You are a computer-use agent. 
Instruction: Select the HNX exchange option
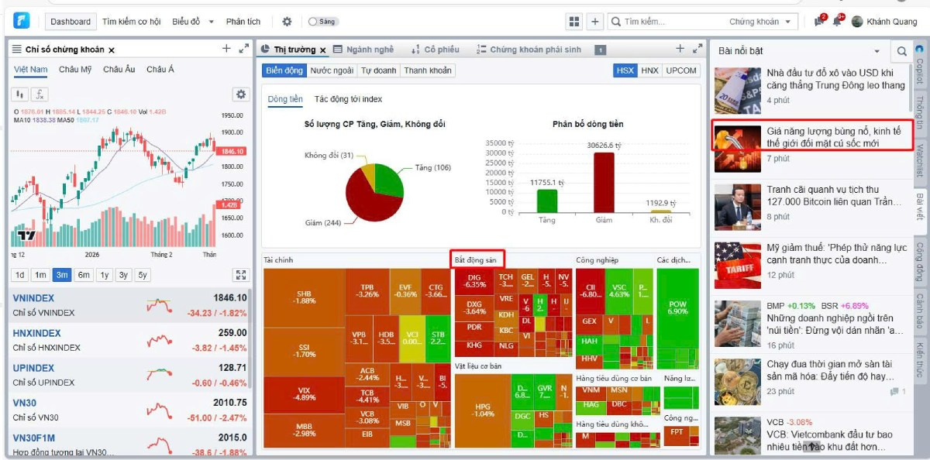point(649,70)
